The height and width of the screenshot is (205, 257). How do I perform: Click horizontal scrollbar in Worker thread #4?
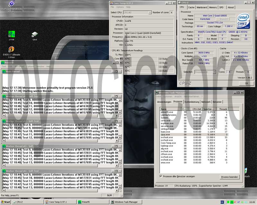click(x=60, y=191)
